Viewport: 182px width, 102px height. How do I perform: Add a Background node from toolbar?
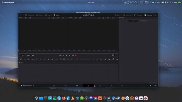click(21, 59)
